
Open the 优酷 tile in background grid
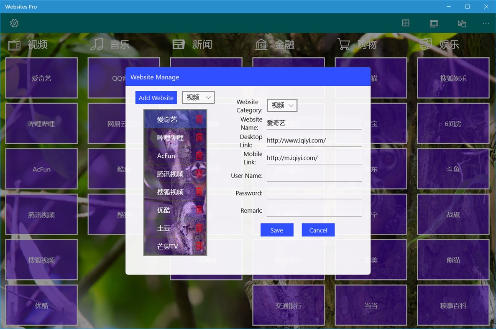(41, 306)
